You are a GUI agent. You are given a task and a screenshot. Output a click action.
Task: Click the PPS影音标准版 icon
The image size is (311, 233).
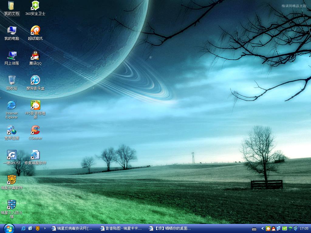pyautogui.click(x=35, y=105)
